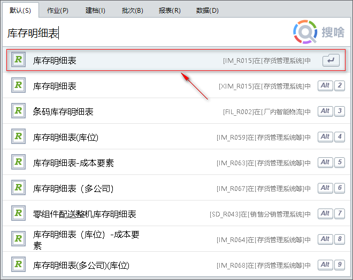
Task: Open the 建档(I) tab
Action: (x=95, y=10)
